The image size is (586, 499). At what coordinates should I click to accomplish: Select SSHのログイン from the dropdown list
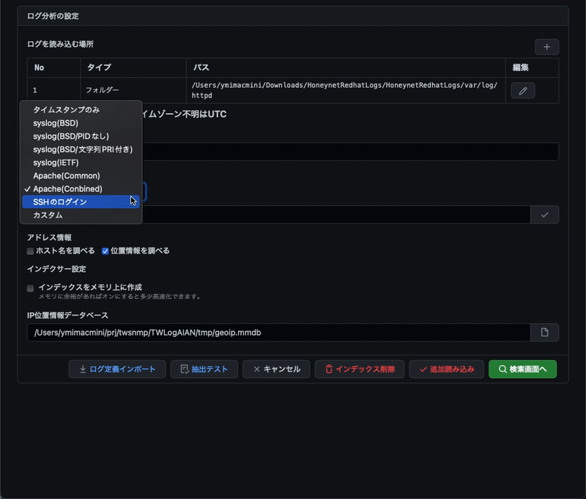click(x=60, y=202)
